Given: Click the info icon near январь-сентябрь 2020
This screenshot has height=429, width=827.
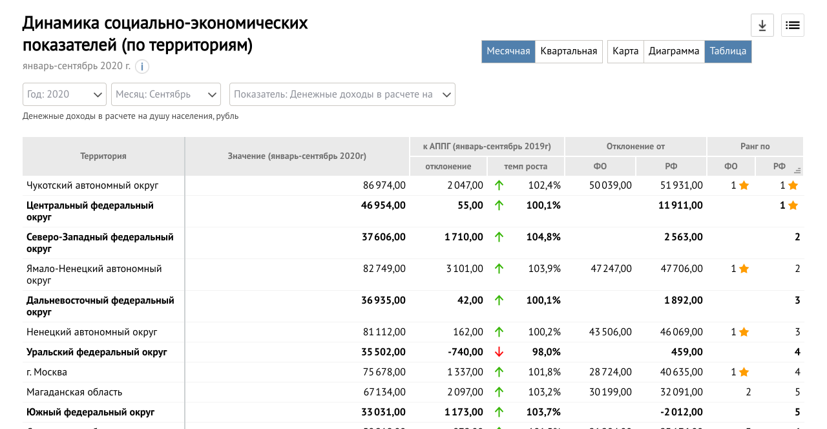Looking at the screenshot, I should point(142,66).
